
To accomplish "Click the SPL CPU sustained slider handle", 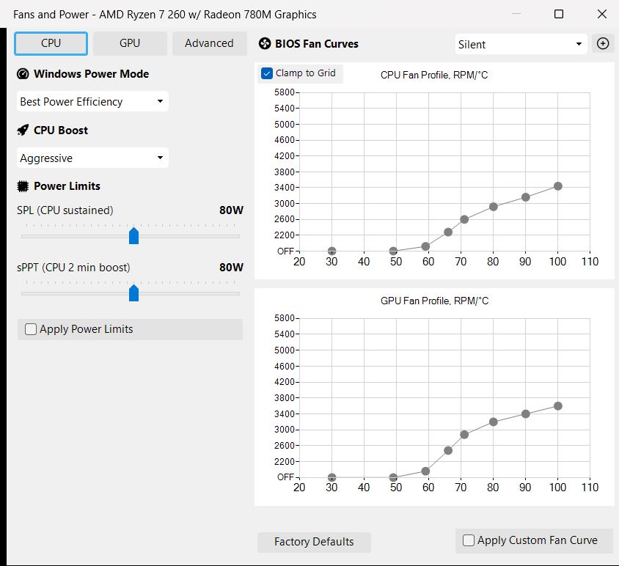I will (133, 235).
